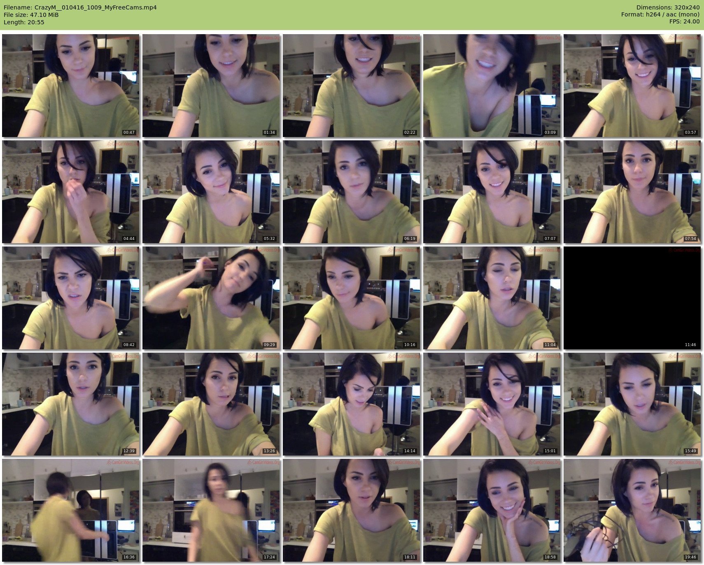
Task: Select the thumbnail timestamped 11:04
Action: [x=492, y=298]
